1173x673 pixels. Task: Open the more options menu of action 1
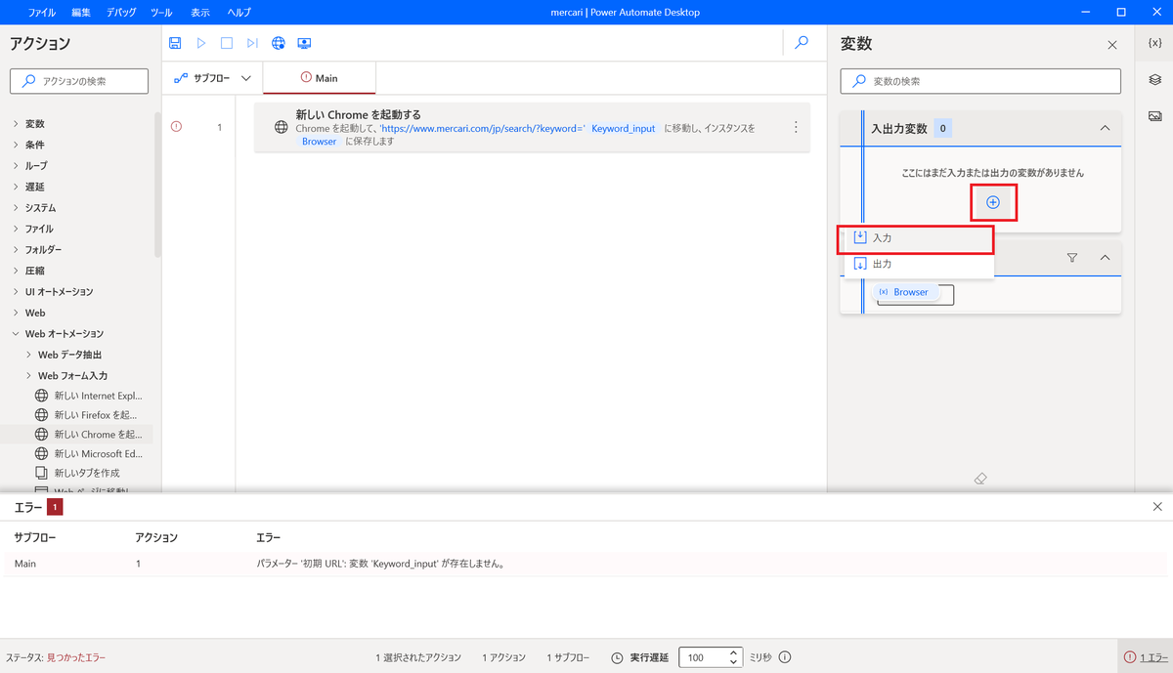tap(796, 127)
